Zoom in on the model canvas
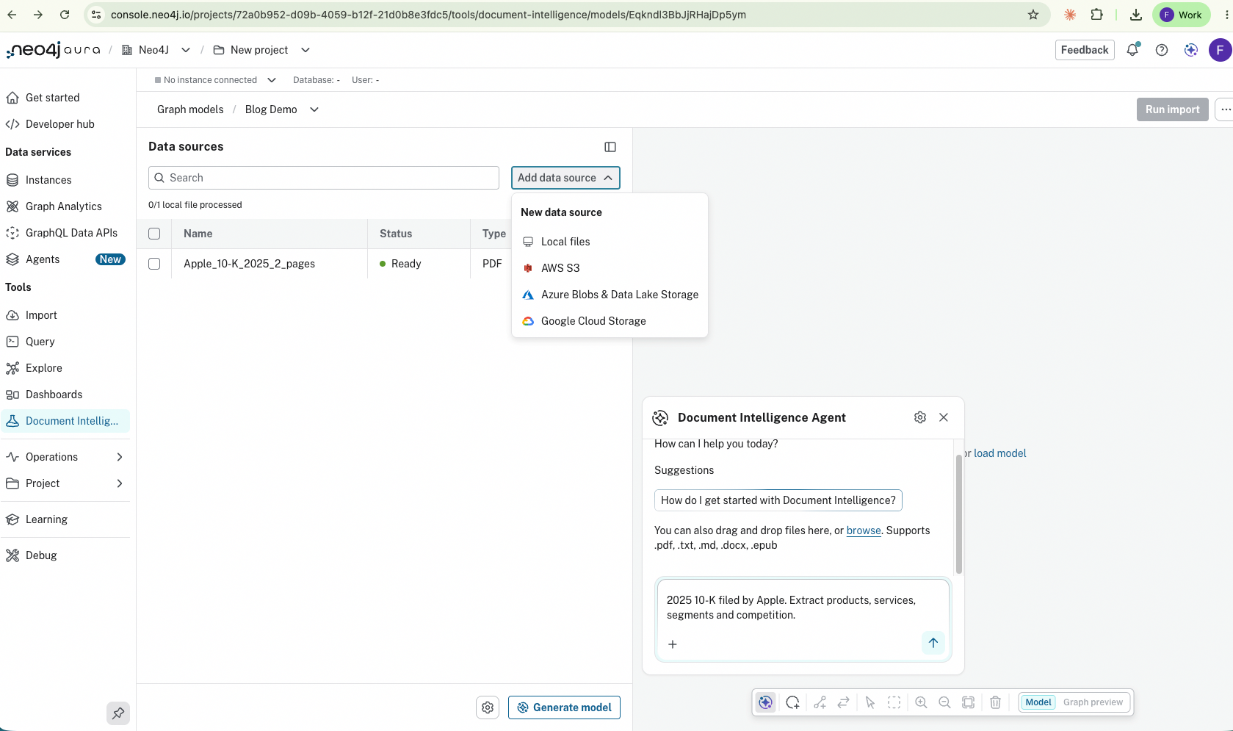This screenshot has height=731, width=1233. click(x=921, y=702)
